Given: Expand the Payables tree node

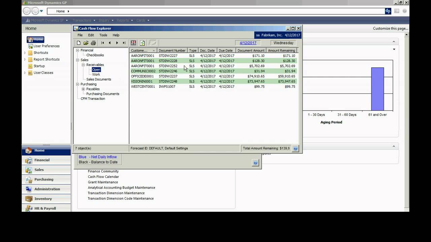Looking at the screenshot, I should 83,89.
